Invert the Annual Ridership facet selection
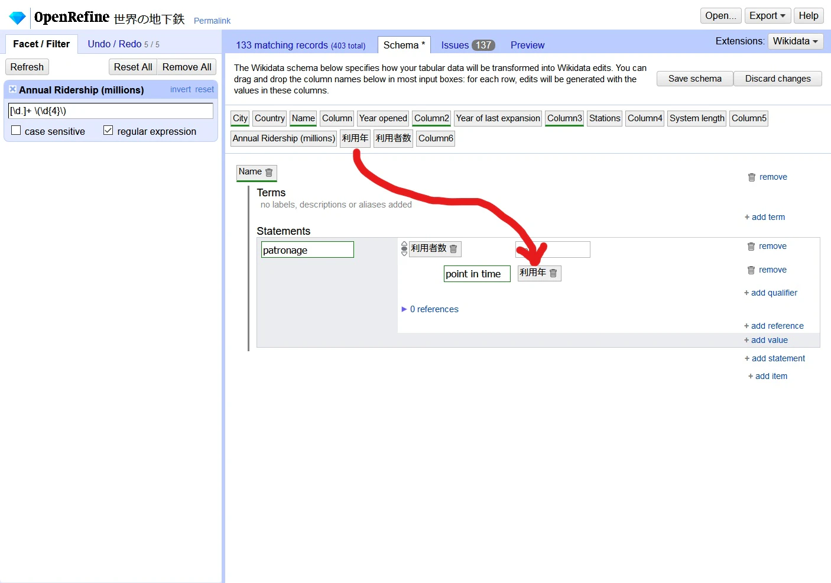Screen dimensions: 831x583 point(180,89)
